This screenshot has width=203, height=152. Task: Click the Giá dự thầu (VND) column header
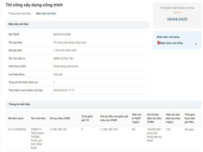pyautogui.click(x=60, y=118)
